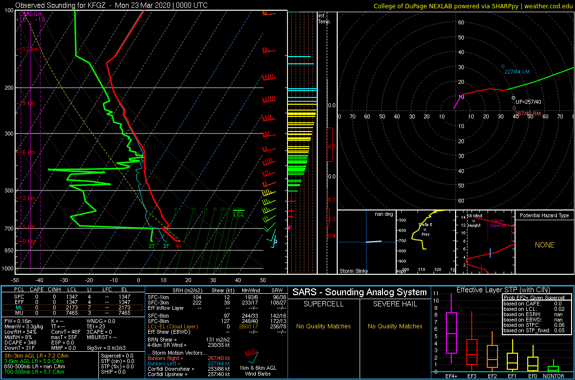Click the 'SEVERE HAIL' column header in SARS

tap(396, 304)
